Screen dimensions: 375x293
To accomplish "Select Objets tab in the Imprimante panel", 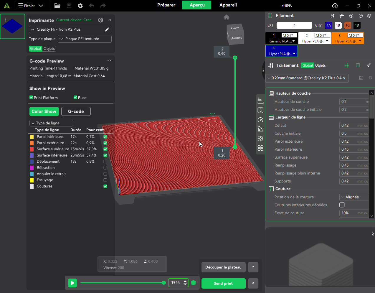I will (49, 49).
